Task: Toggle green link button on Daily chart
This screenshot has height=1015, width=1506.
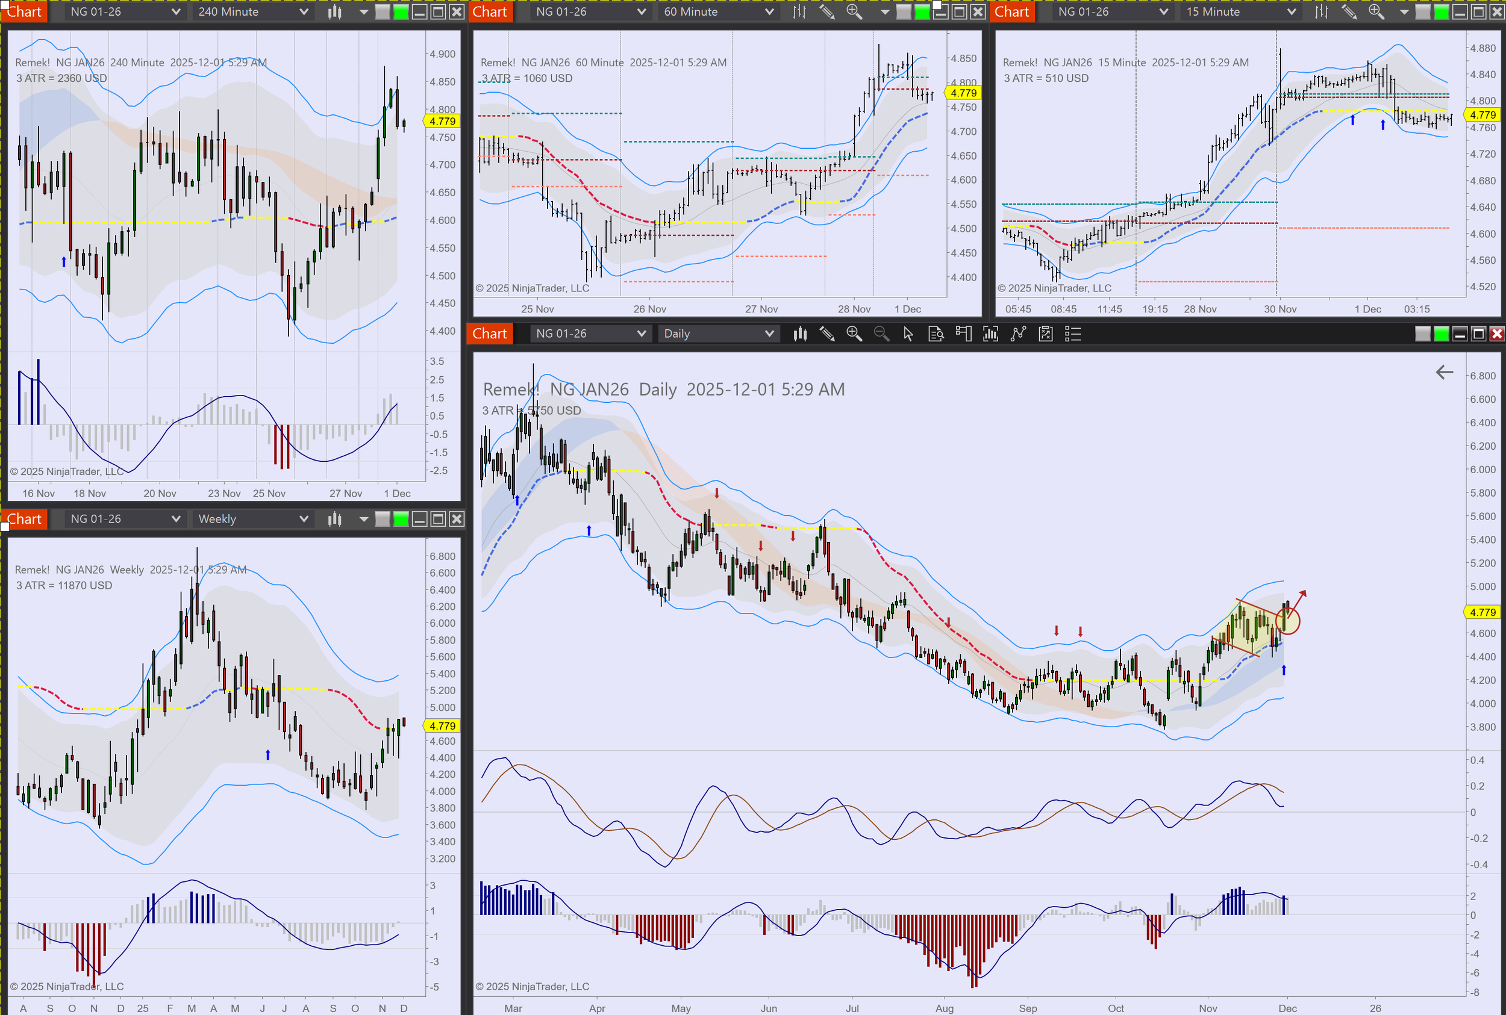Action: coord(1441,334)
